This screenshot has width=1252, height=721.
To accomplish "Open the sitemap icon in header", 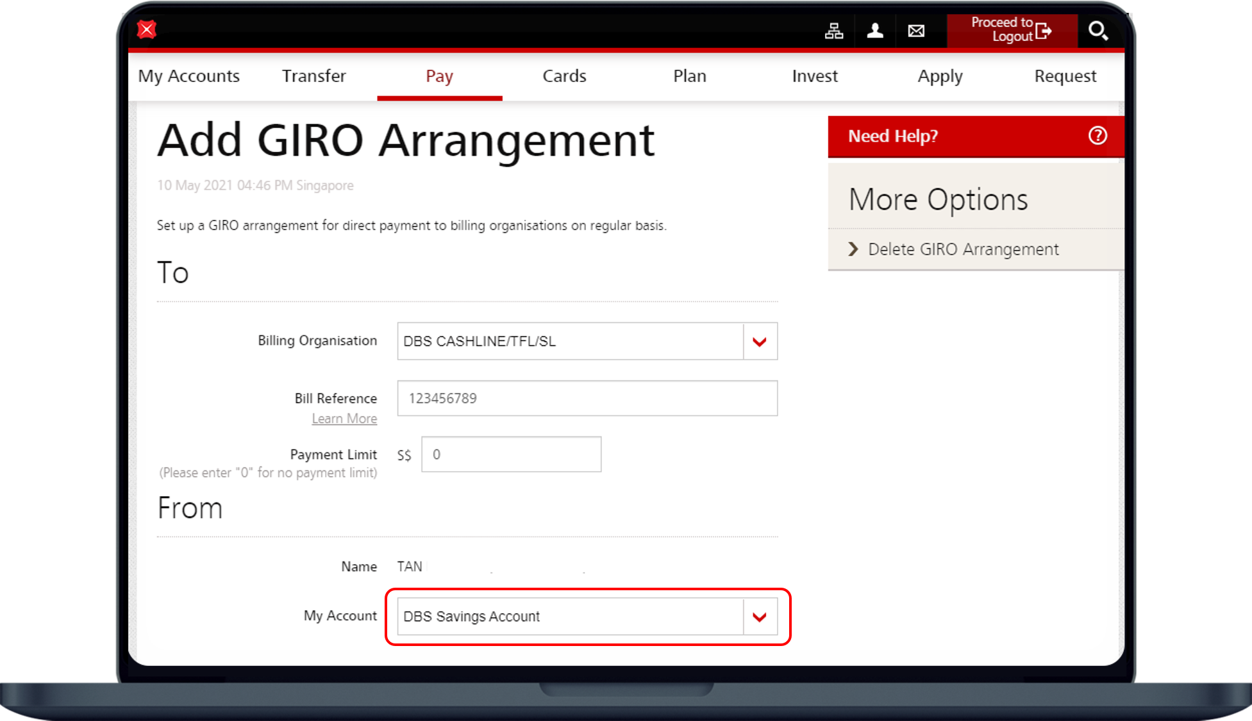I will pos(834,31).
